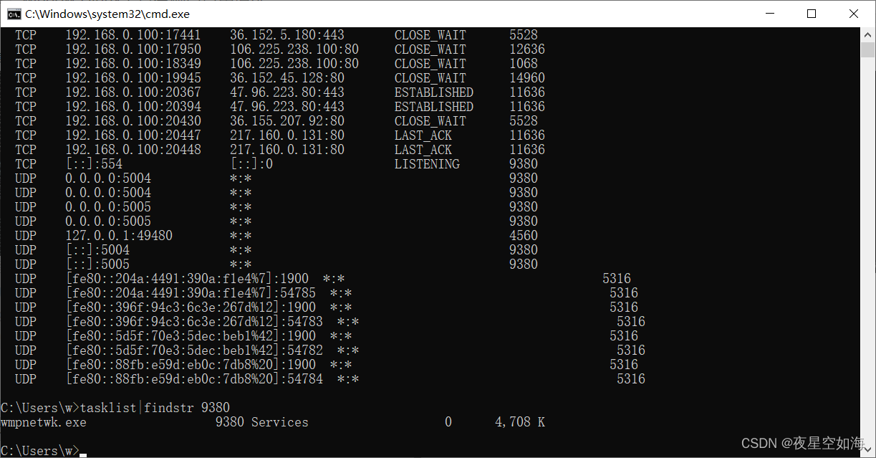Click local address 192.168.0.100:20430
The width and height of the screenshot is (876, 458).
(133, 121)
